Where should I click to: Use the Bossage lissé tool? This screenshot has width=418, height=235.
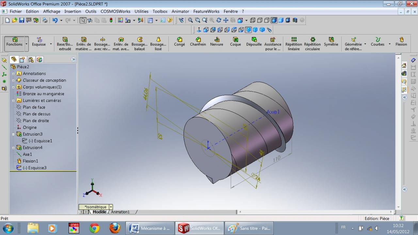[158, 44]
